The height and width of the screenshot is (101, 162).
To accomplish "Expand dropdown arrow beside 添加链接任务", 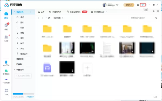I will 106,12.
